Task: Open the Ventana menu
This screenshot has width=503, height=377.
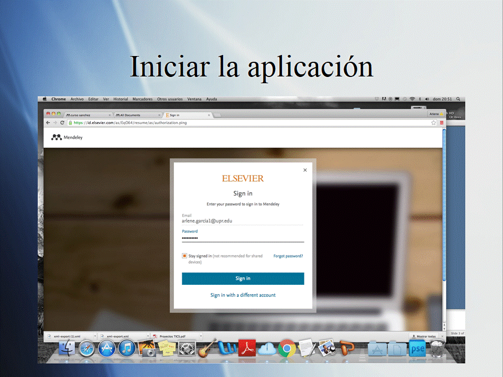Action: pos(194,99)
